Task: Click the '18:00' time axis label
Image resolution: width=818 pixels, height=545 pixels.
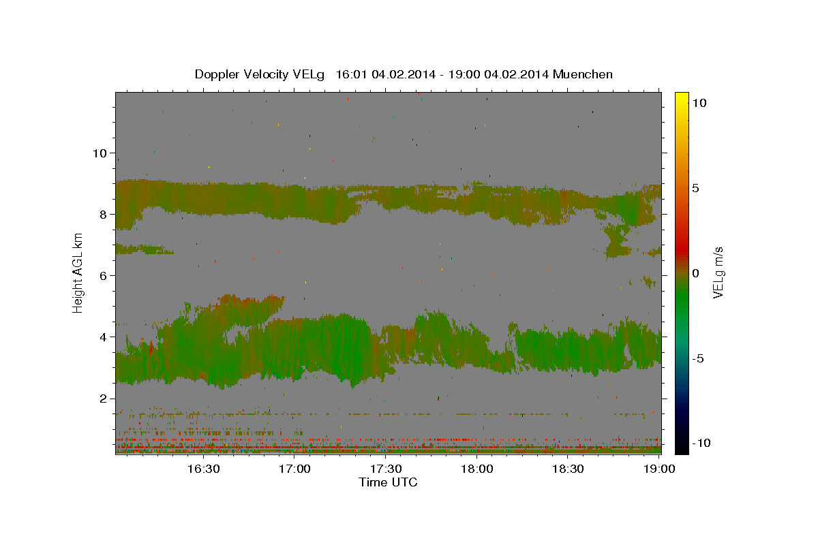Action: click(x=477, y=469)
